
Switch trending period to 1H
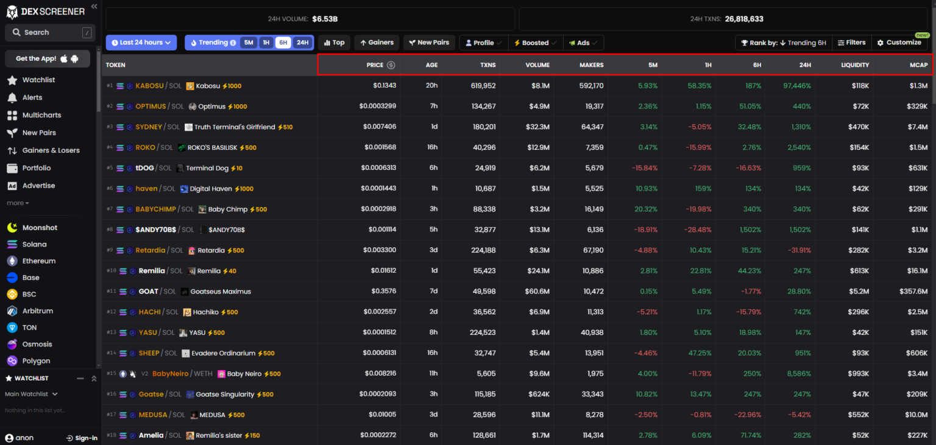click(x=266, y=43)
